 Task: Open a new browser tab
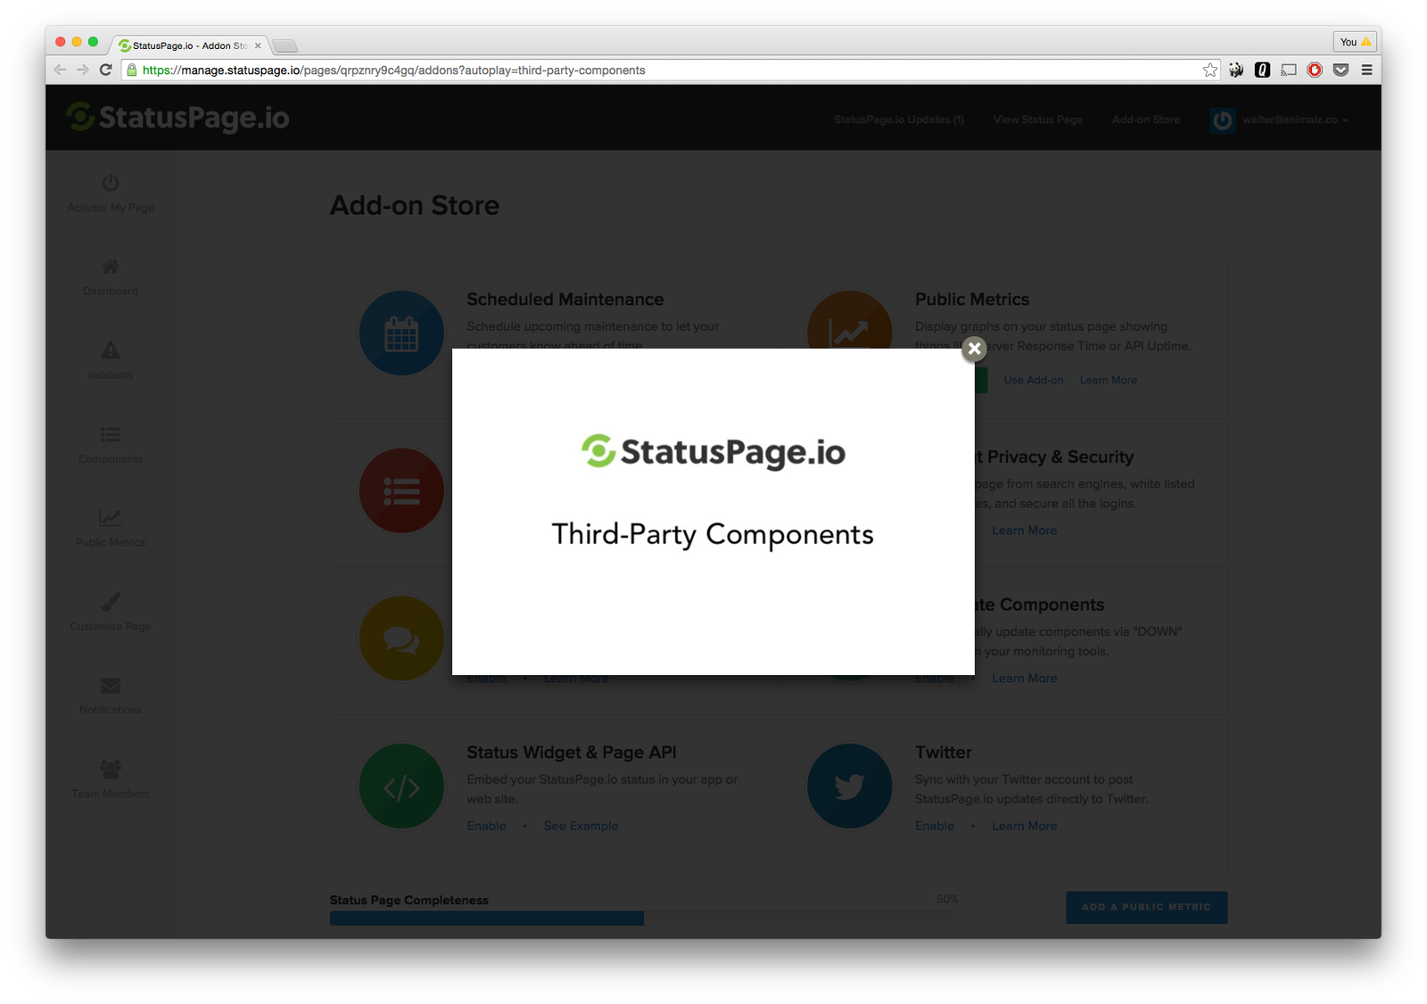tap(285, 45)
